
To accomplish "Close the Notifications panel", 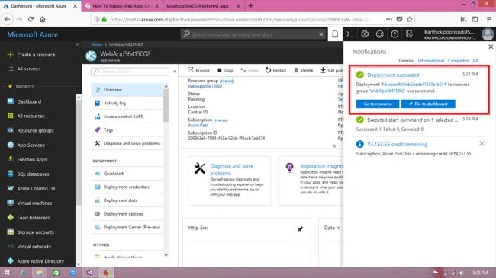I will coord(491,46).
